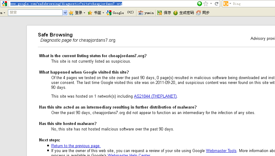Click the URL address bar field

pos(101,4)
